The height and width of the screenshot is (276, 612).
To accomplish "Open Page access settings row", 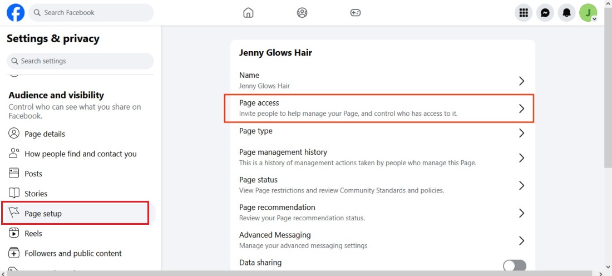I will coord(379,108).
